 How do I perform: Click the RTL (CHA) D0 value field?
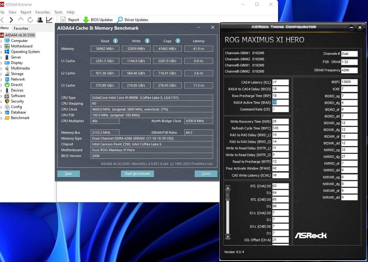[x=280, y=186]
